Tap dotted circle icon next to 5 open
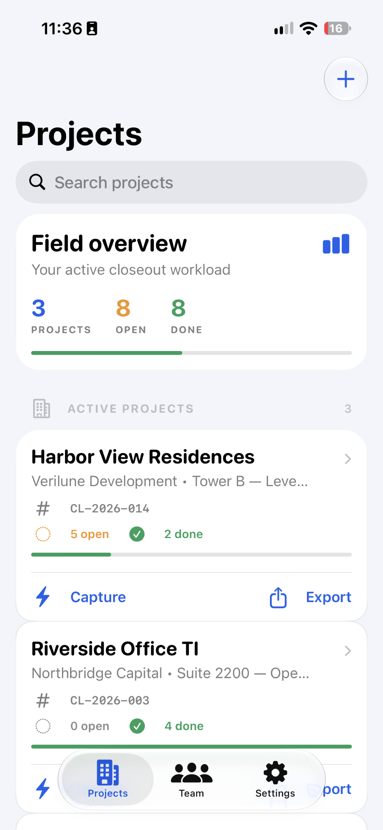This screenshot has width=383, height=830. coord(43,534)
